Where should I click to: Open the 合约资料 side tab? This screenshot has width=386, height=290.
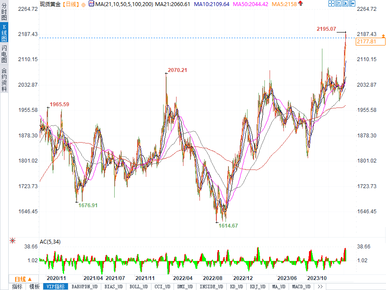4,79
